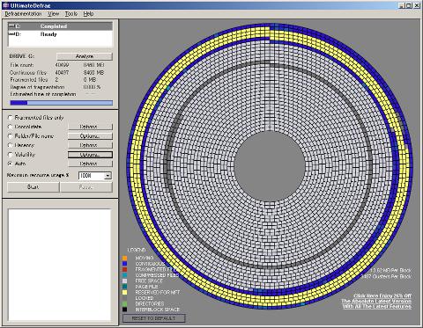Open the Defragmentation menu
The image size is (423, 328).
23,14
